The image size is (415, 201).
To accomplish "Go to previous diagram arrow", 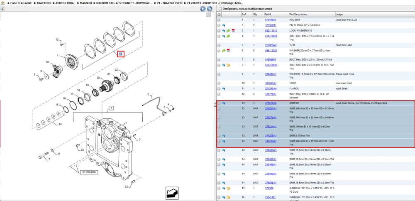I will [x=203, y=9].
